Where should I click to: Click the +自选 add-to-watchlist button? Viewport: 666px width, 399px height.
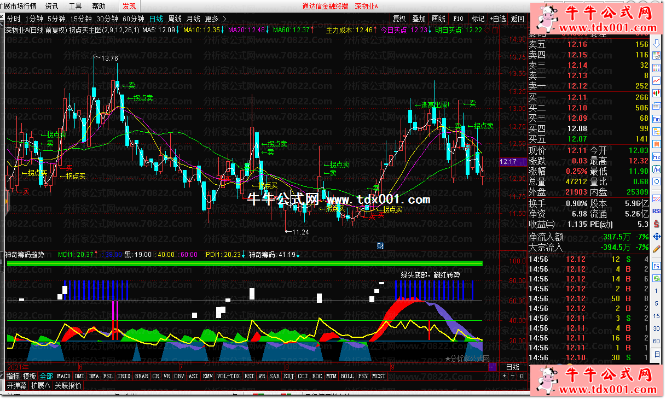point(498,19)
